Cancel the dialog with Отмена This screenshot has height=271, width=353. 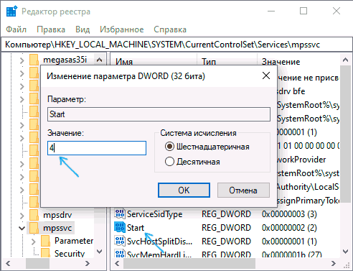point(243,190)
